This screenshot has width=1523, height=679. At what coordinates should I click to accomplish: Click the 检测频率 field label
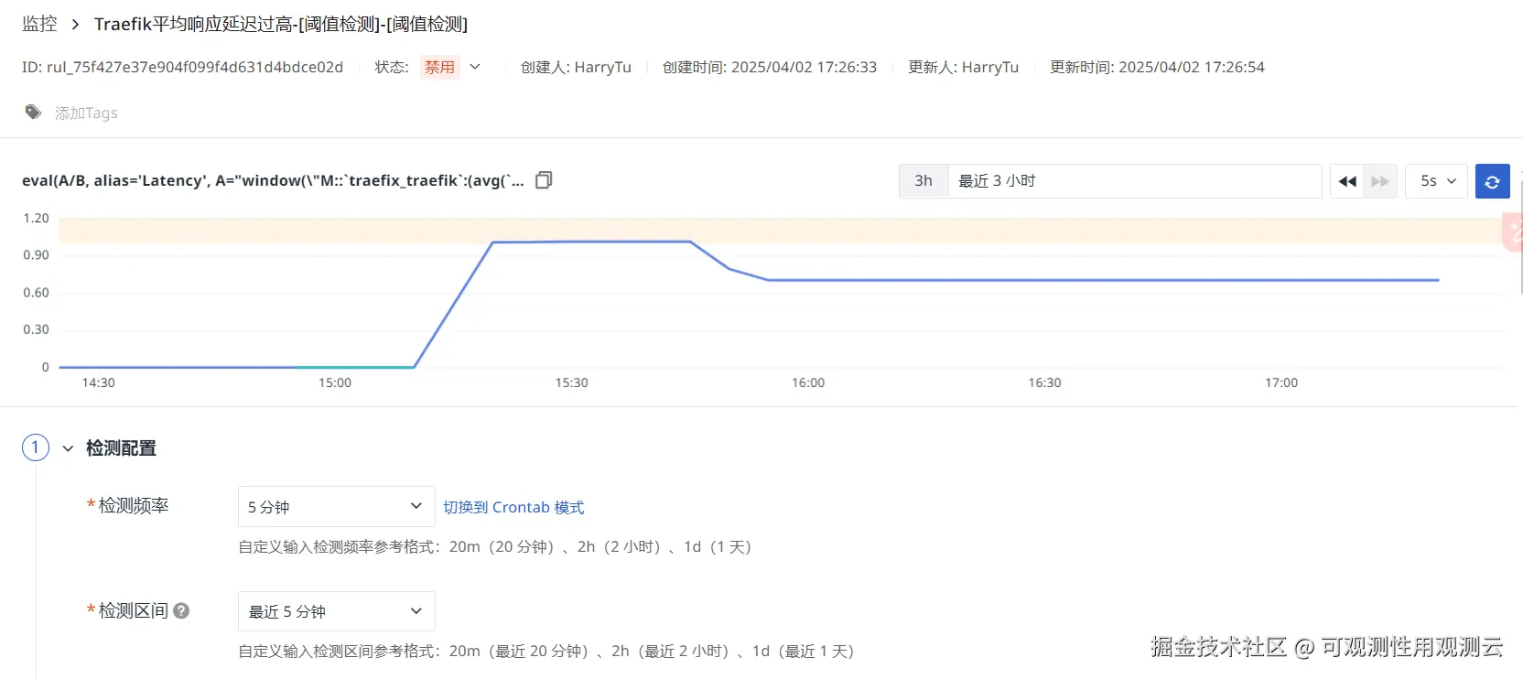click(x=134, y=505)
